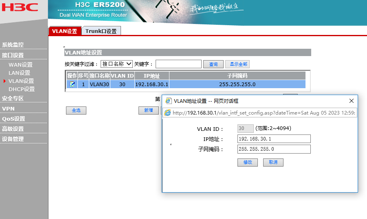The width and height of the screenshot is (367, 219).
Task: Click the Internet Explorer icon in dialog title
Action: click(168, 101)
